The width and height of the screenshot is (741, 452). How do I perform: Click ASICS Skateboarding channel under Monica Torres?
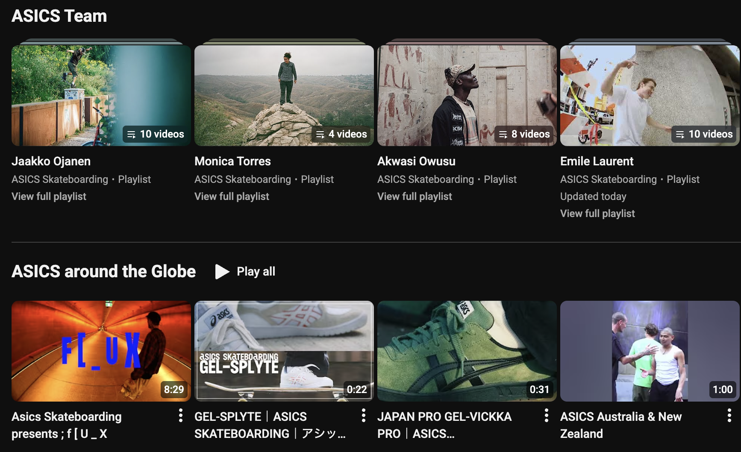pos(243,179)
